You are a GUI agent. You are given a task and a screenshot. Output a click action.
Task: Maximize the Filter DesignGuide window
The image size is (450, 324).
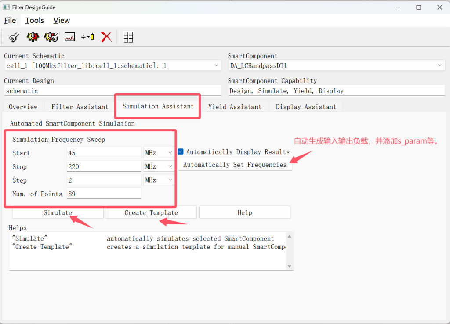click(x=419, y=7)
